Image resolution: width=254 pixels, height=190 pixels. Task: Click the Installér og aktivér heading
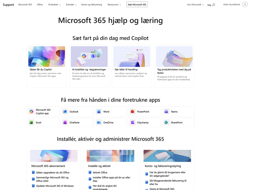[99, 166]
